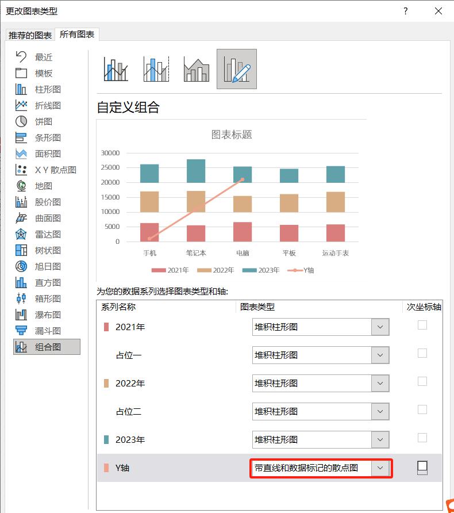Select the 占位一 series name
The width and height of the screenshot is (454, 513).
click(129, 355)
